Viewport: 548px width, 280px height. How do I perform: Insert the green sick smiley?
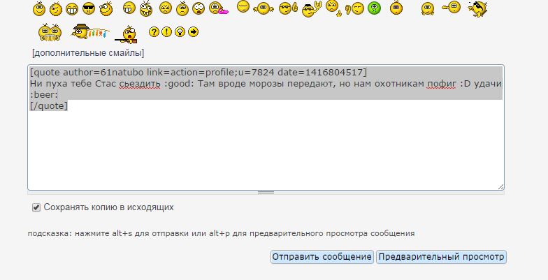375,8
